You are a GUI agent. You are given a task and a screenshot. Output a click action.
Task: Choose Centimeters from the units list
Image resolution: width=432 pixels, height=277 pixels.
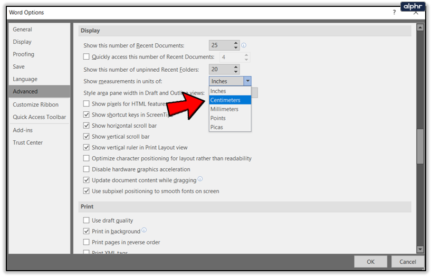click(x=230, y=100)
